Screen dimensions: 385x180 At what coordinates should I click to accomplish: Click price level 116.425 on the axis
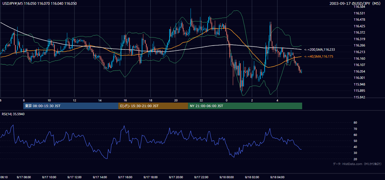359,26
